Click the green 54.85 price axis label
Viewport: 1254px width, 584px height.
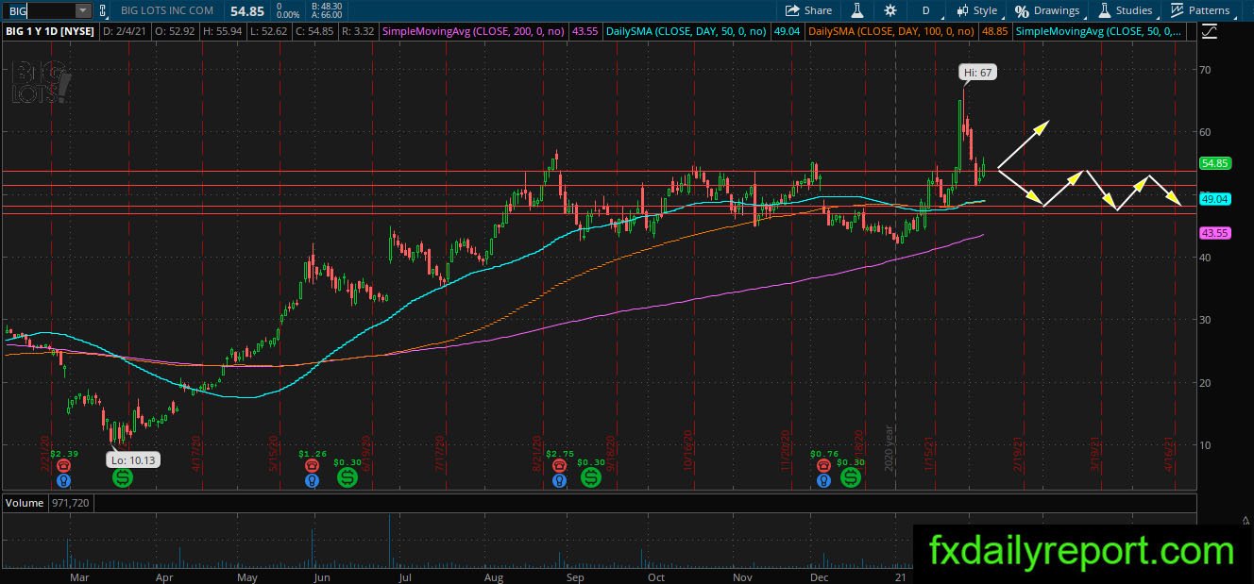[x=1213, y=163]
